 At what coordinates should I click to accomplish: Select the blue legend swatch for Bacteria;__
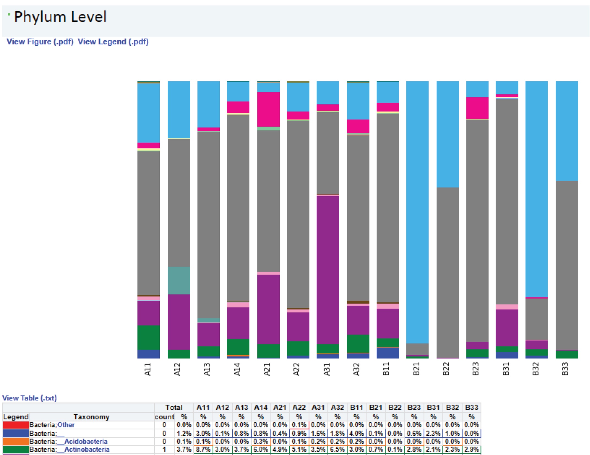(15, 433)
